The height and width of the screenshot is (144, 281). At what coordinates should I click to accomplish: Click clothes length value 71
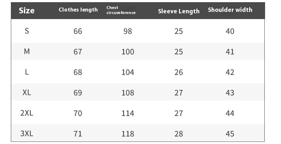78,134
